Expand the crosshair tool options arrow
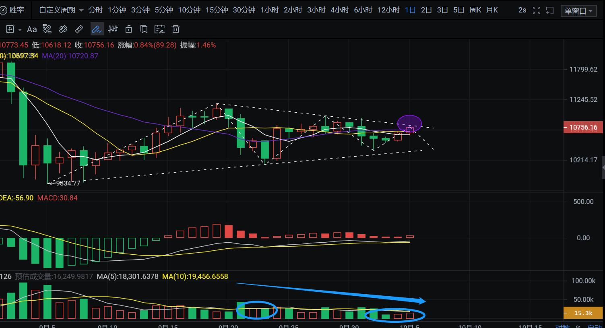 20,29
